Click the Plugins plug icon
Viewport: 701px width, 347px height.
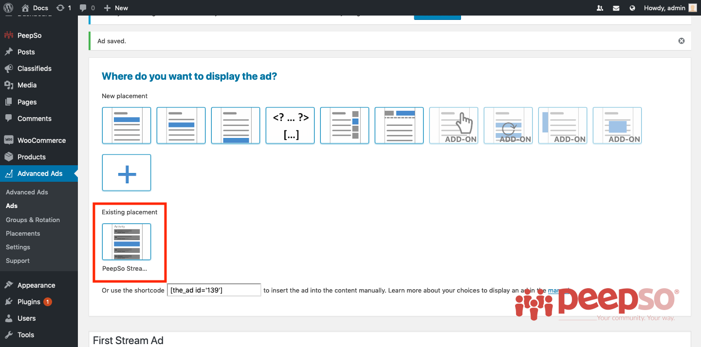(x=9, y=302)
